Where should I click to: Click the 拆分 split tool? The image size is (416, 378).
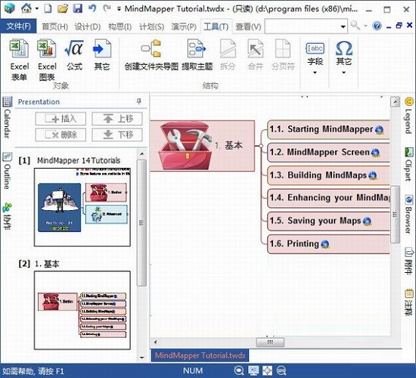pyautogui.click(x=228, y=55)
